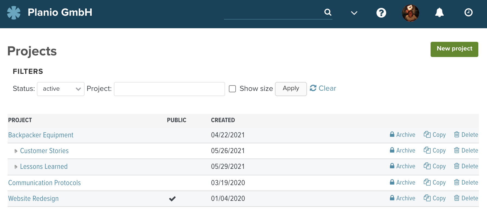This screenshot has height=209, width=487.
Task: Click the trash icon for Lessons Learned
Action: pyautogui.click(x=457, y=166)
